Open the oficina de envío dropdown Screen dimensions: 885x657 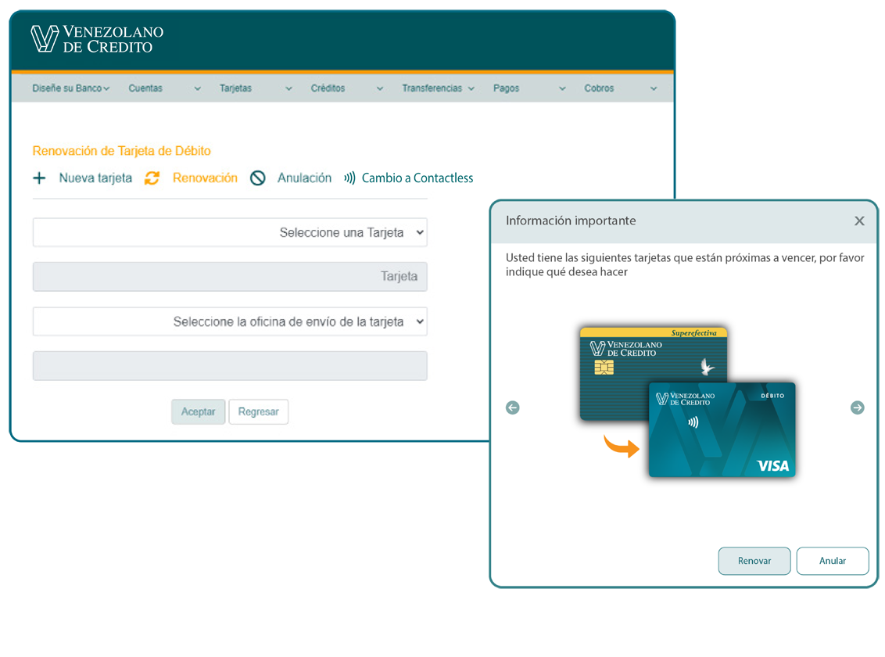230,321
